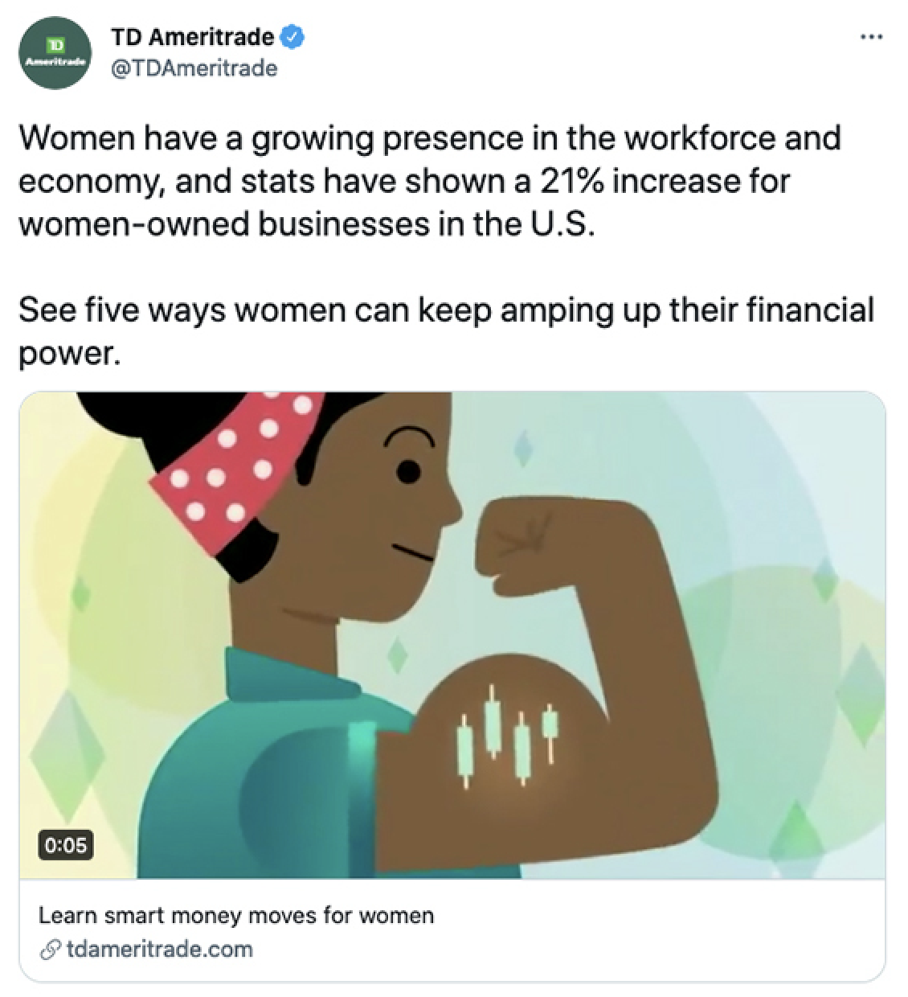The height and width of the screenshot is (997, 908).
Task: Click the TD Ameritrade display name
Action: [193, 37]
